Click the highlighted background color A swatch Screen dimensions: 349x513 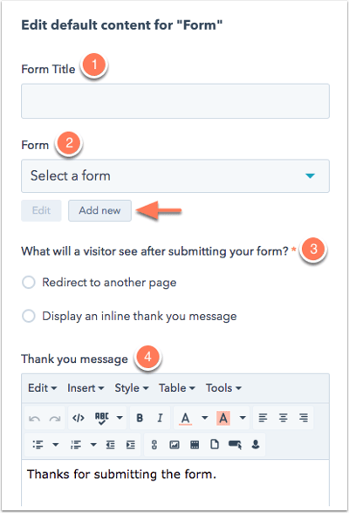coord(223,418)
